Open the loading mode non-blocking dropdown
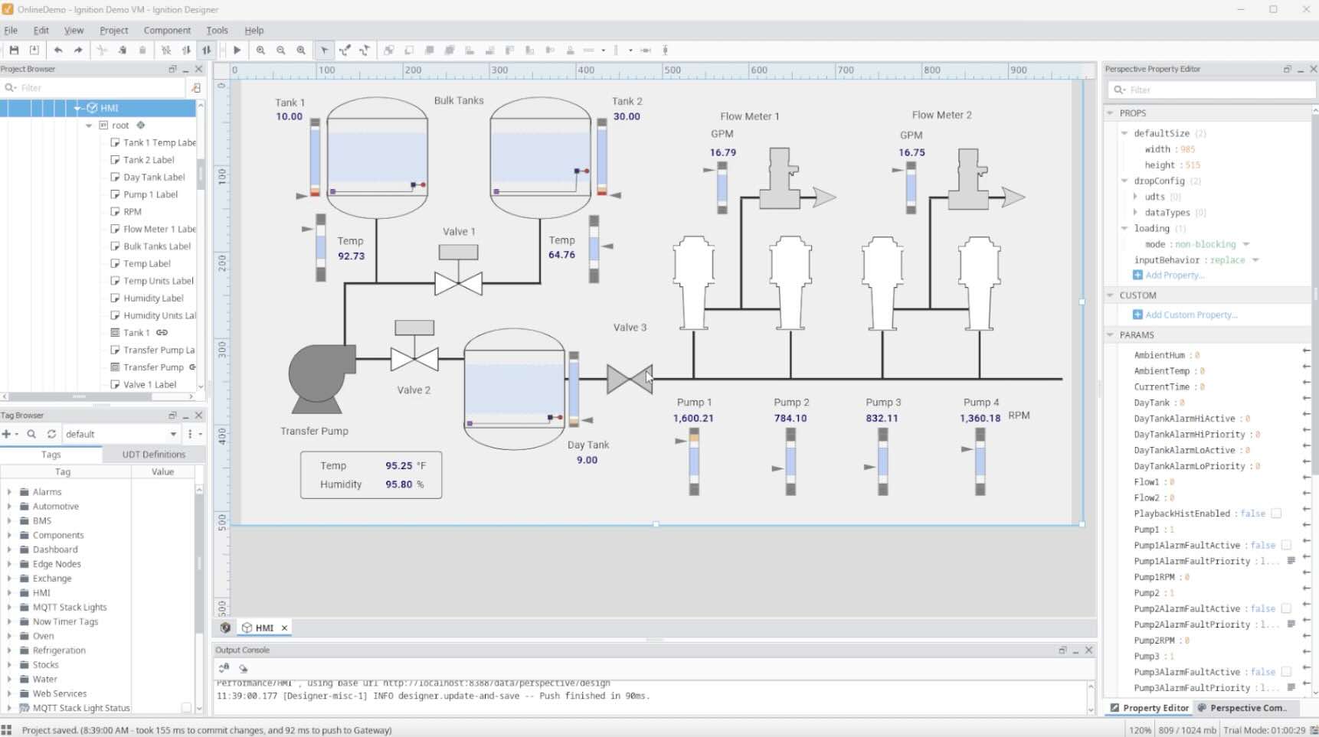The height and width of the screenshot is (737, 1319). tap(1246, 244)
